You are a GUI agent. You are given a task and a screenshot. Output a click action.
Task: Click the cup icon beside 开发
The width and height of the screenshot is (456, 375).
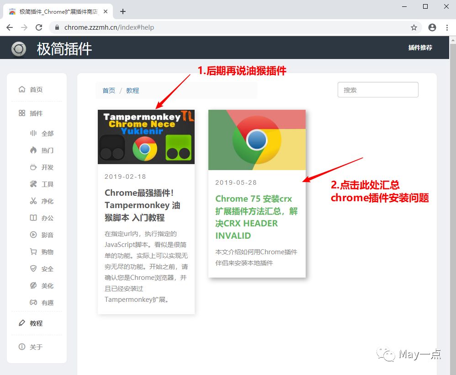point(33,167)
